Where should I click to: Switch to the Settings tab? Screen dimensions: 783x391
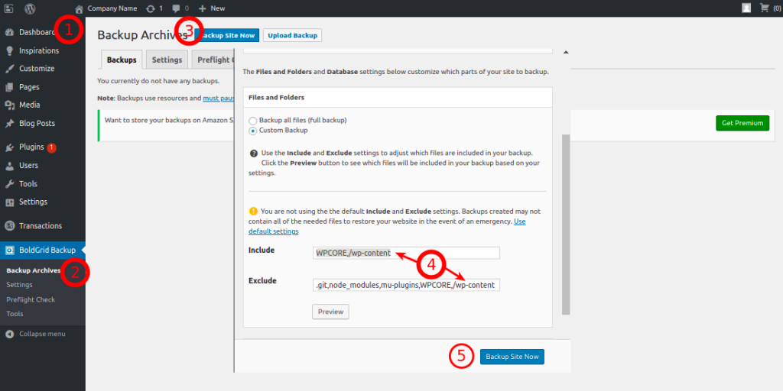point(167,60)
